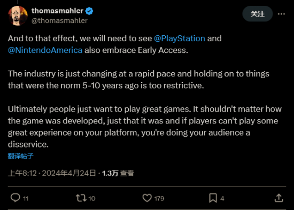Click the 关注 follow button
Screen dimensions: 294x210
(258, 14)
